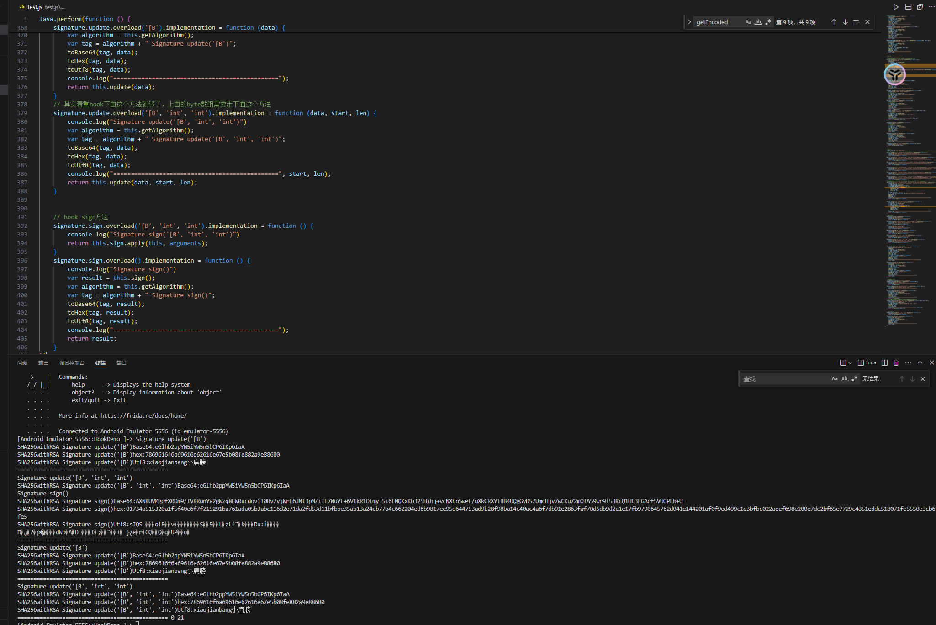Kill terminal with trash icon
Image resolution: width=936 pixels, height=625 pixels.
coord(896,362)
